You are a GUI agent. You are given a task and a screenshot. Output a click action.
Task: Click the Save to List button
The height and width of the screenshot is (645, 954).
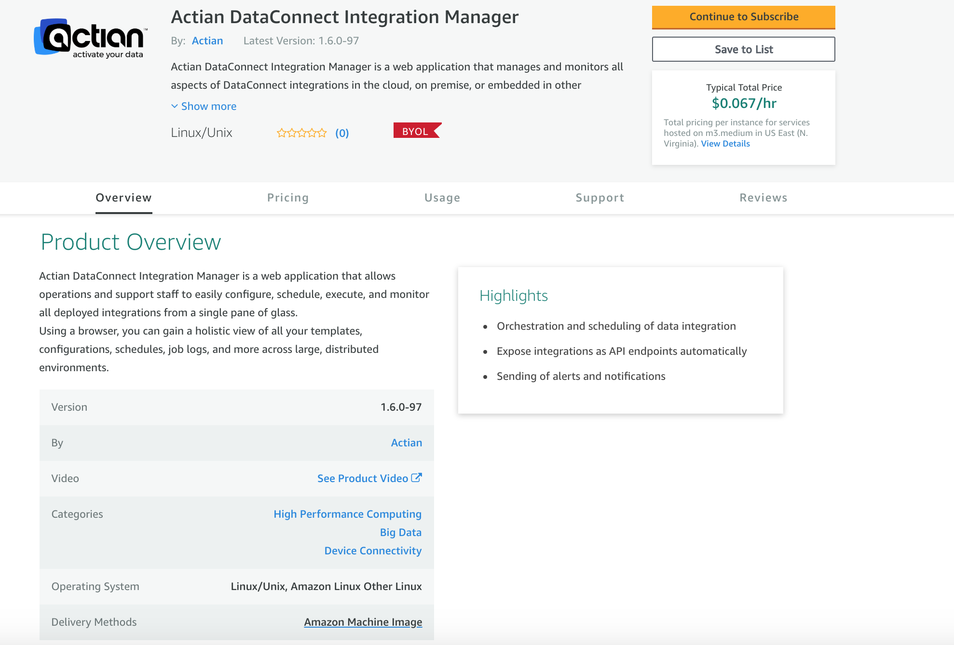743,49
